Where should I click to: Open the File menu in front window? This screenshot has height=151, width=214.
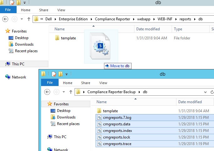[50, 83]
